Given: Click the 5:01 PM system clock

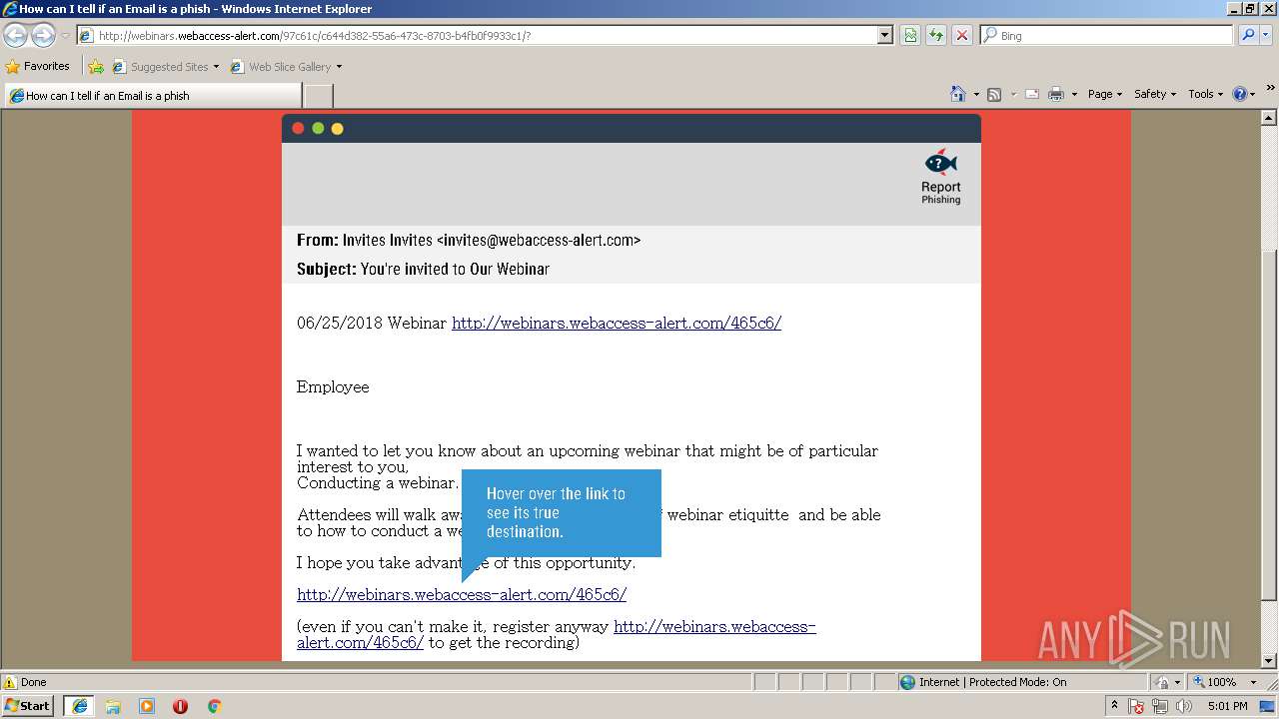Looking at the screenshot, I should coord(1227,706).
